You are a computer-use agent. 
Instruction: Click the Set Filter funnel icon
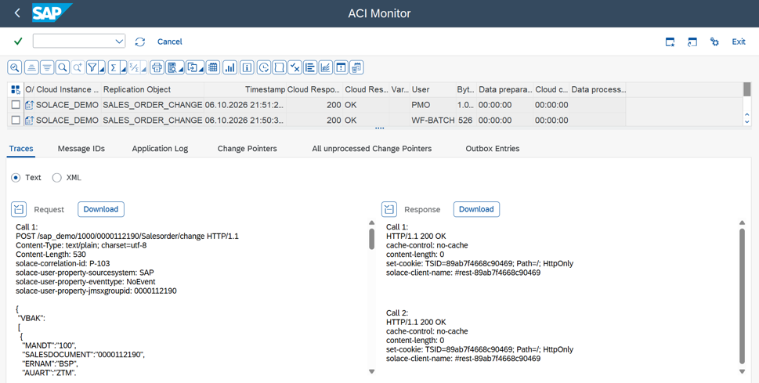pyautogui.click(x=93, y=68)
